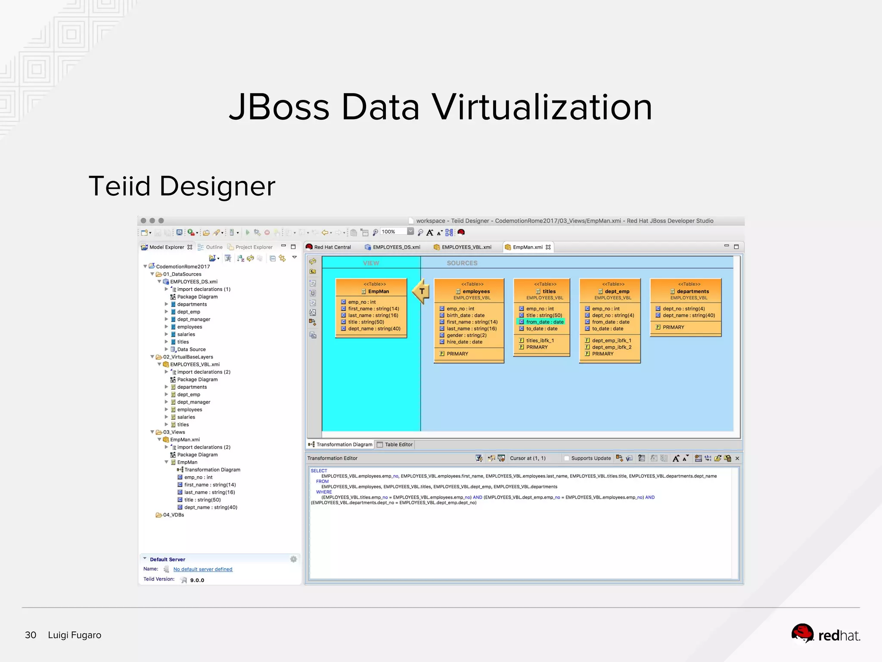Click the No default server defined link
The width and height of the screenshot is (882, 662).
(x=203, y=569)
